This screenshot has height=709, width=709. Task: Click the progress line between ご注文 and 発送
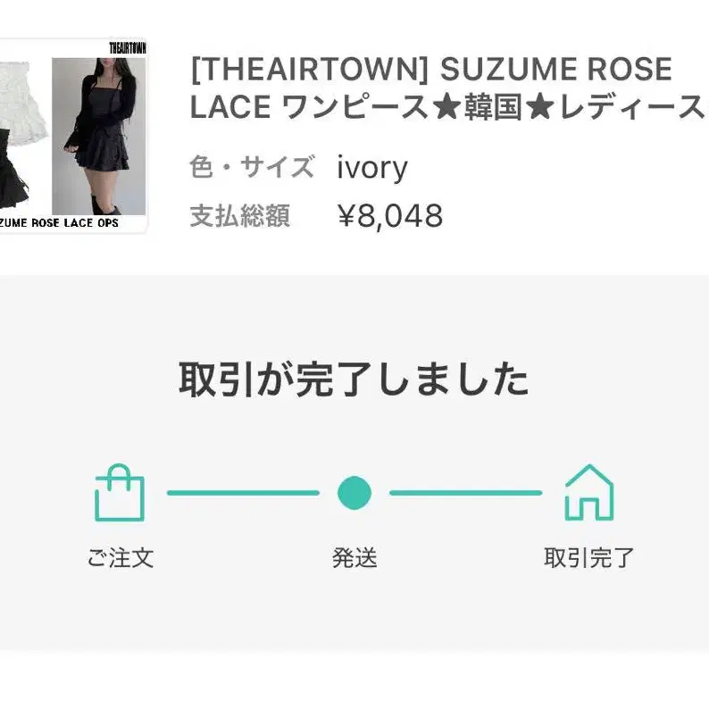coord(243,492)
